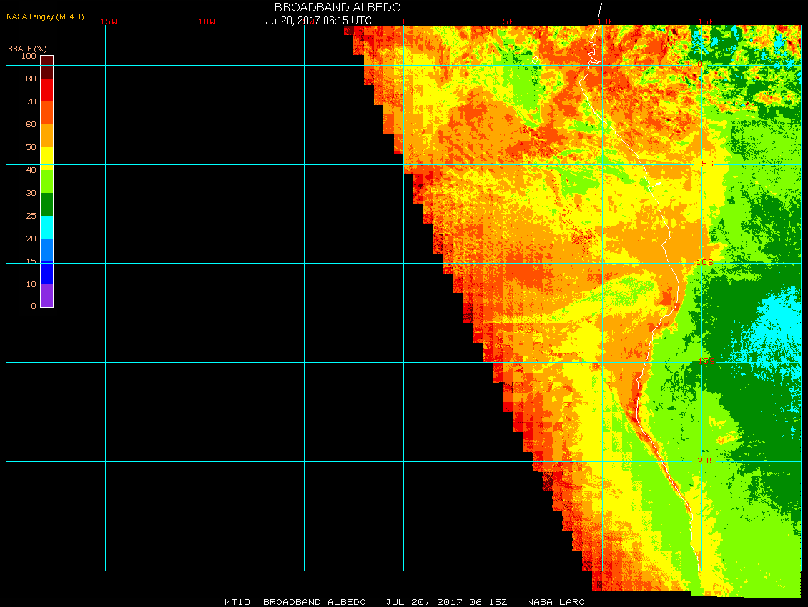Click the BBALB (%) legend heading
The image size is (808, 607).
point(27,49)
